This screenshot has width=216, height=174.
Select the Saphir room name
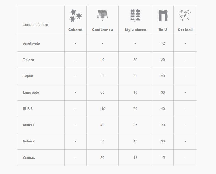click(28, 76)
